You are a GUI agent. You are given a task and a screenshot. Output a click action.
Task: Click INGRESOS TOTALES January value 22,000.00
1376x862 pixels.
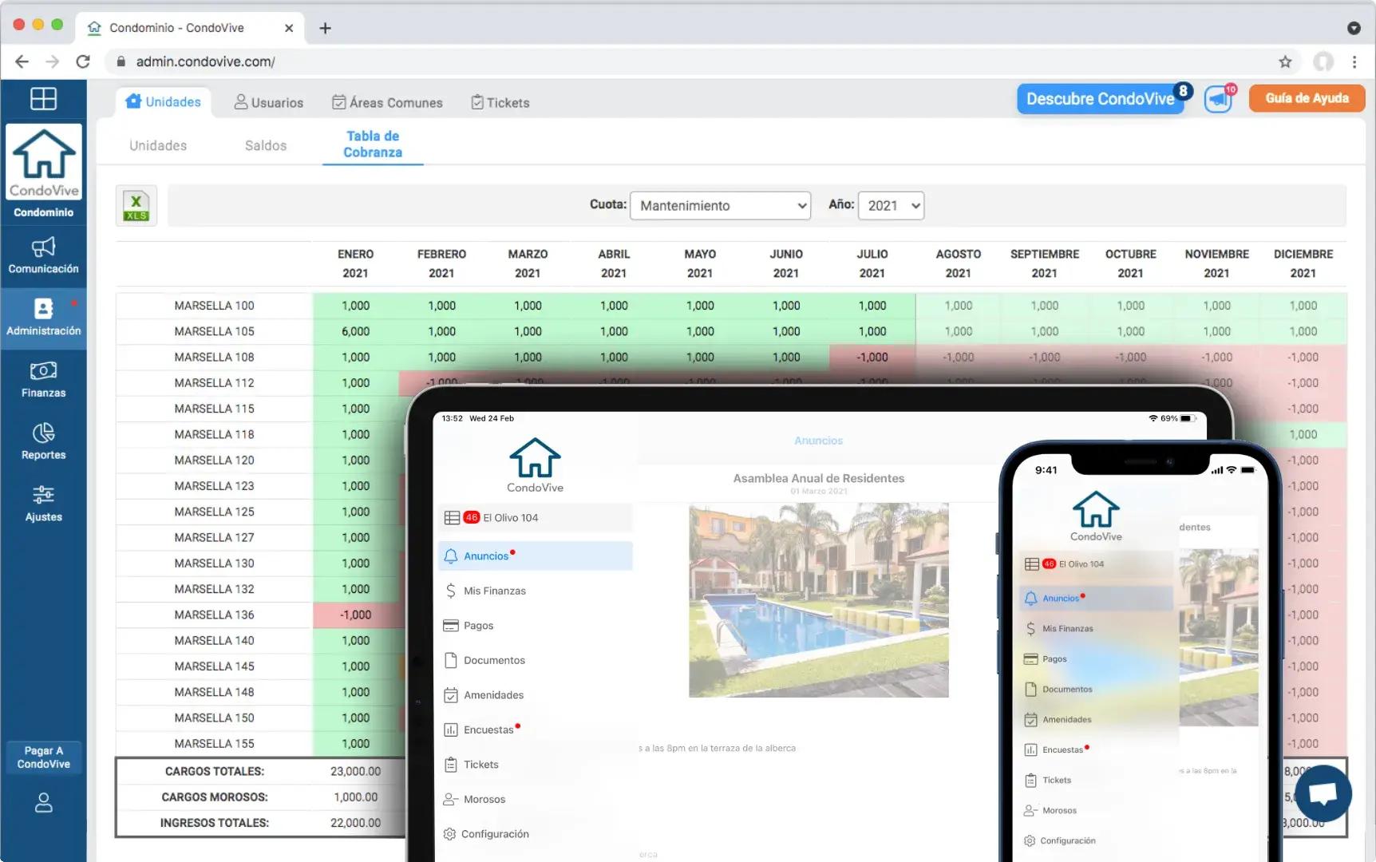pos(355,822)
